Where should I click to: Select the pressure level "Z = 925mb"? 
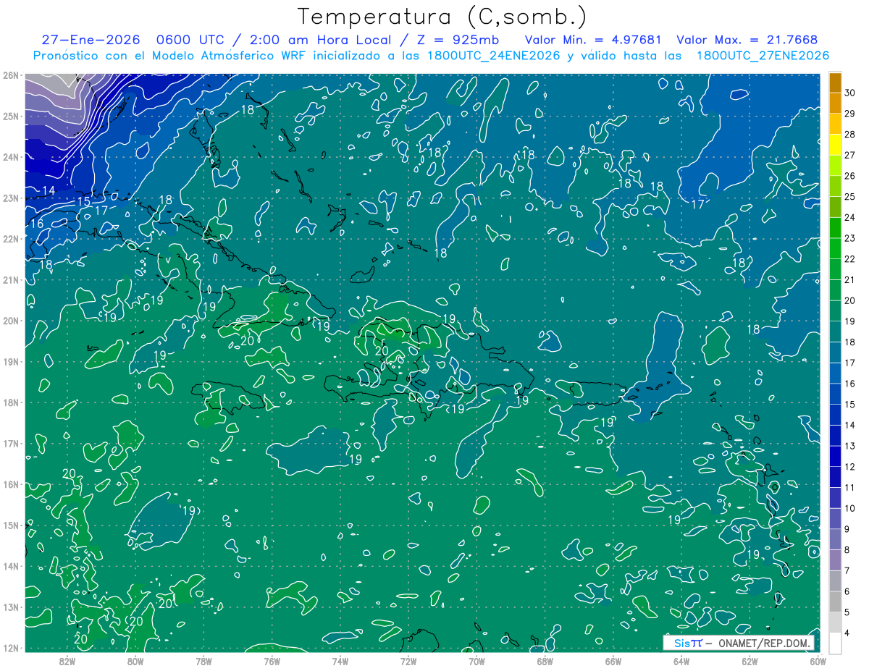tap(457, 40)
